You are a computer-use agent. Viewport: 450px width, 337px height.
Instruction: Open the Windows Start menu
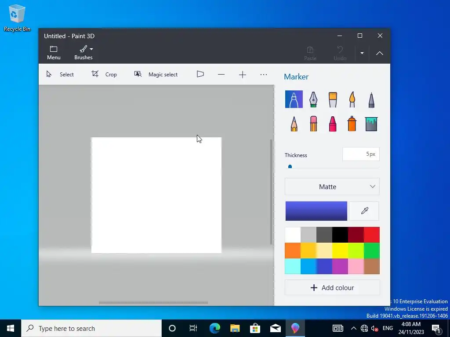11,328
